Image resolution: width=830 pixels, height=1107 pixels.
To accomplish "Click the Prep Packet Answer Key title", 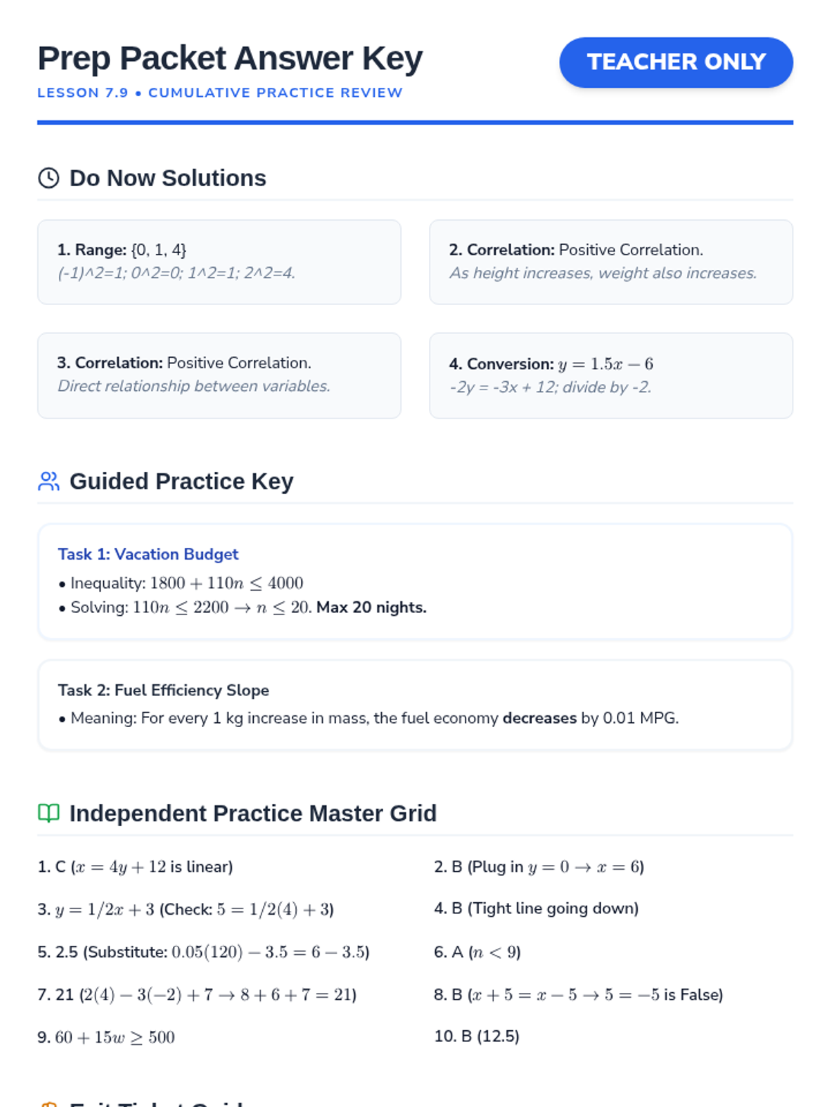I will (x=230, y=59).
